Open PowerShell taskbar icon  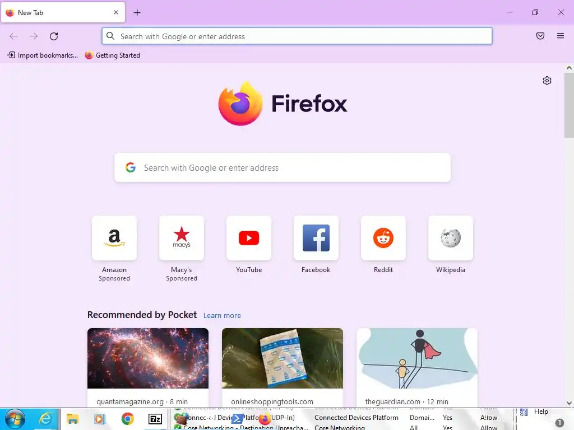(237, 419)
